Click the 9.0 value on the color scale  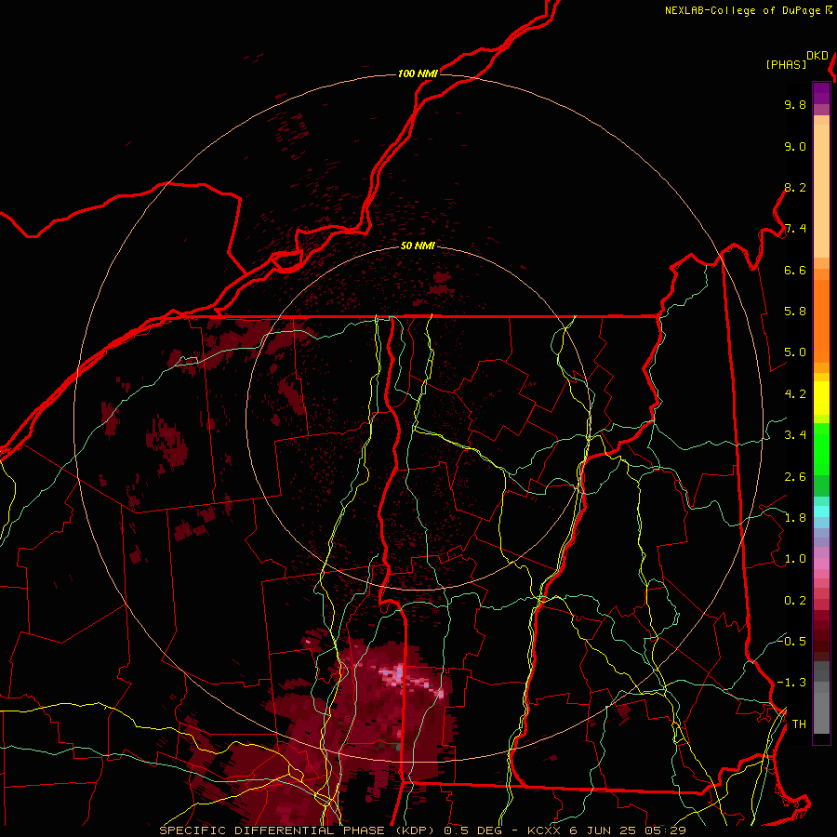coord(795,146)
